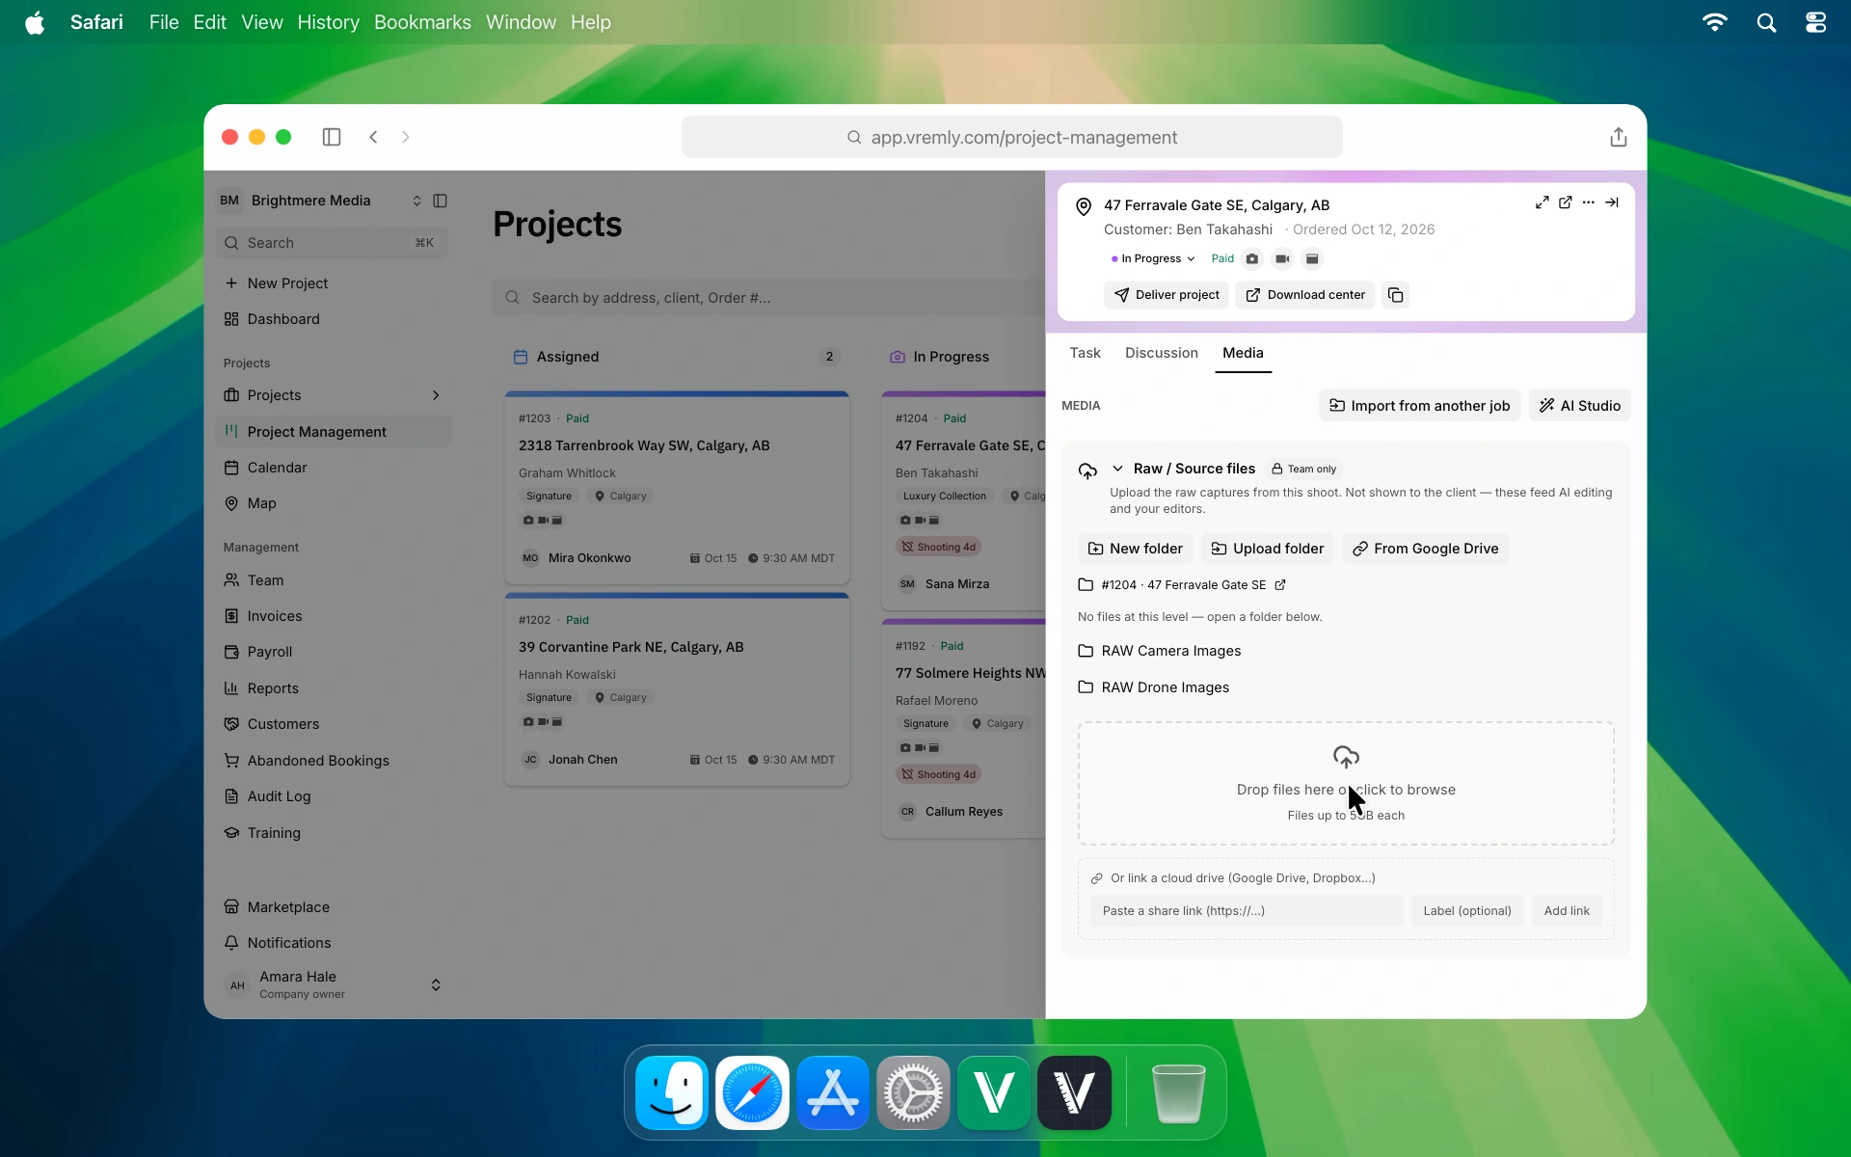Viewport: 1851px width, 1157px height.
Task: Open the Training sidebar item
Action: (x=333, y=833)
